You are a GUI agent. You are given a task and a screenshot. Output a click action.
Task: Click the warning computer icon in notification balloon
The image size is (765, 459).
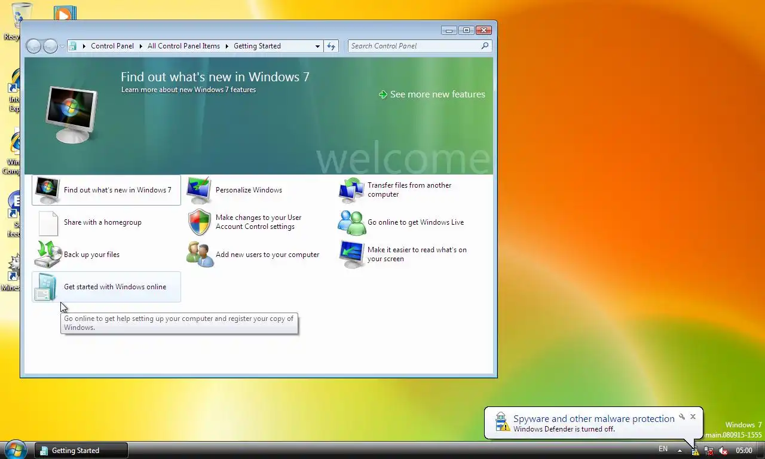click(503, 423)
